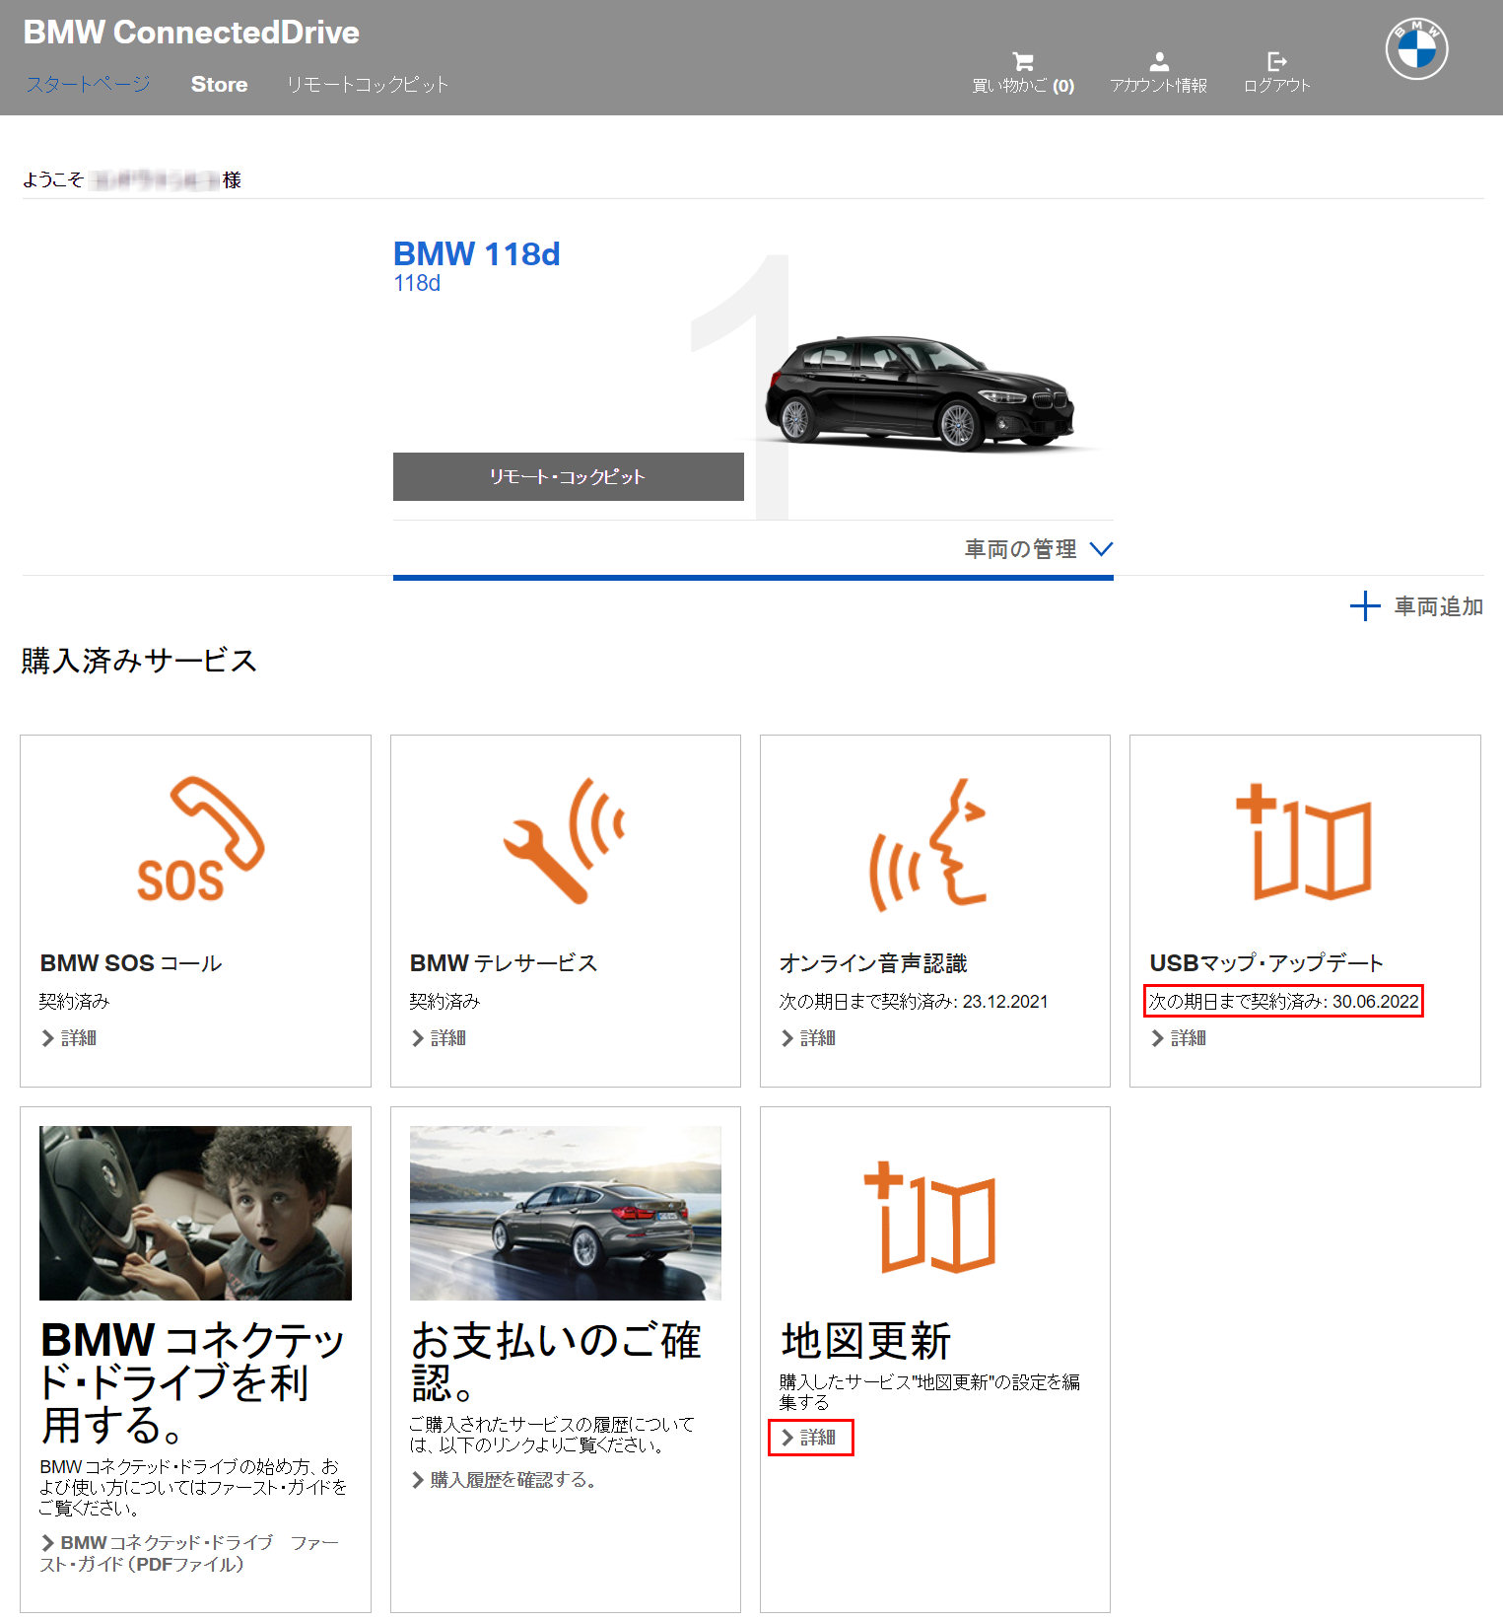The width and height of the screenshot is (1503, 1620).
Task: Open 詳細 under USBマップ・アップデート
Action: [x=1179, y=1038]
